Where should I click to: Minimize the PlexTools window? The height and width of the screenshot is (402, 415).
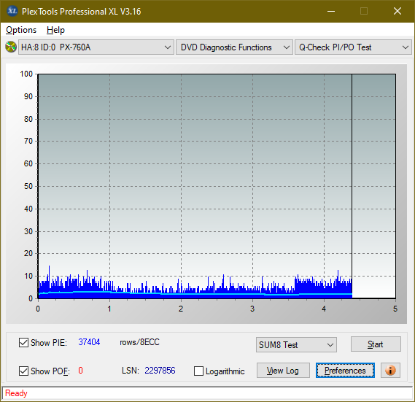pyautogui.click(x=331, y=11)
